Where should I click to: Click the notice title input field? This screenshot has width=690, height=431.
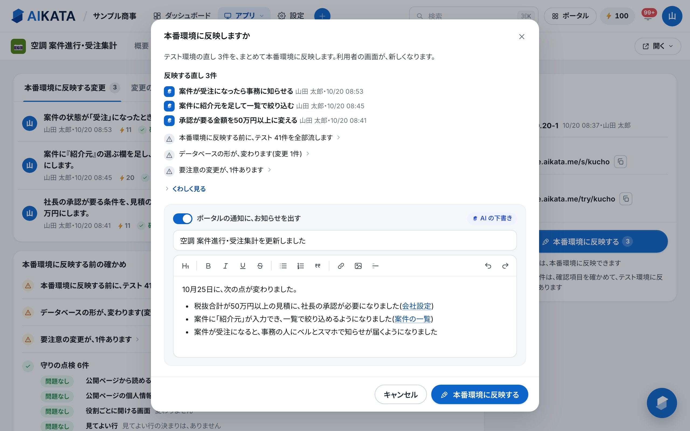(x=345, y=241)
